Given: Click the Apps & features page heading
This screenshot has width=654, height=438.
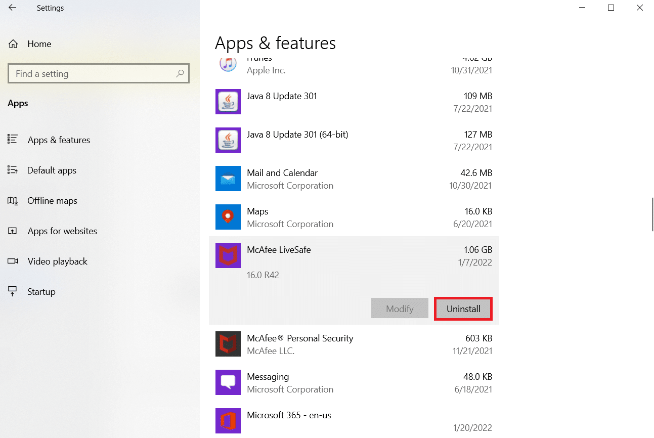Looking at the screenshot, I should (x=275, y=43).
